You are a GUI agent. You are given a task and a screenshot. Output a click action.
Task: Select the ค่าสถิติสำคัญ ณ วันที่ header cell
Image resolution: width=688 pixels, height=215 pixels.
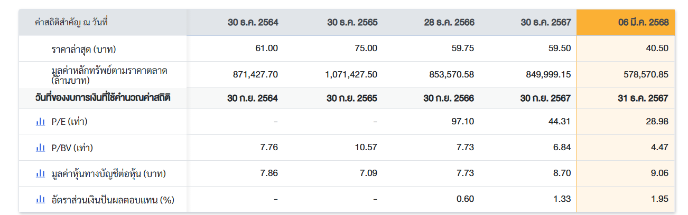click(71, 23)
